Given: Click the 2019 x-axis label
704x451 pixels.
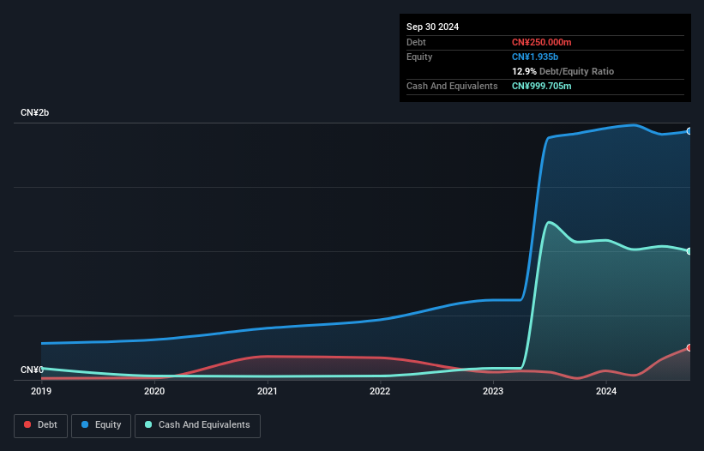Looking at the screenshot, I should (41, 391).
